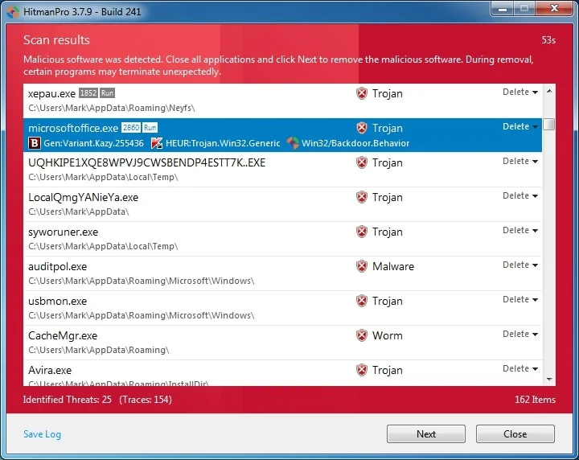Screen dimensions: 579x460
Task: Click the Close button at the bottom
Action: click(515, 433)
